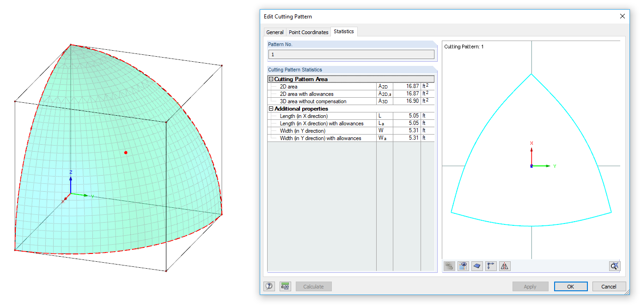Toggle the show pattern in model eye icon
Viewport: 641px width, 306px height.
[463, 266]
